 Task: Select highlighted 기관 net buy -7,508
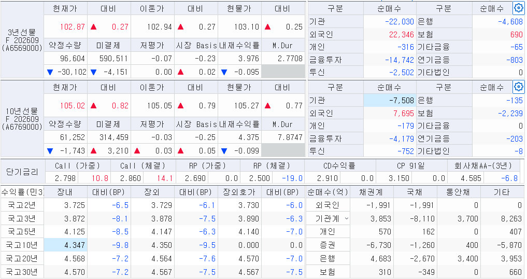(390, 100)
